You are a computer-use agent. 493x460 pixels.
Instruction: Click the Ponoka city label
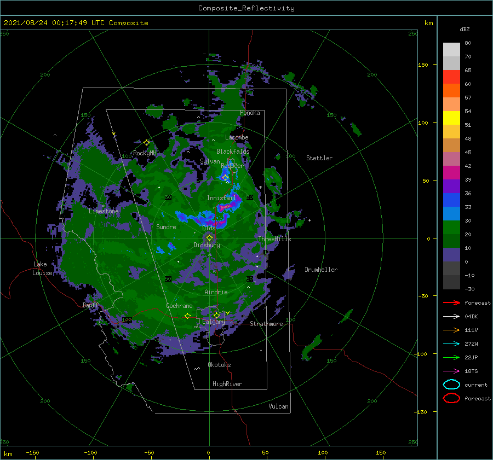coord(250,113)
